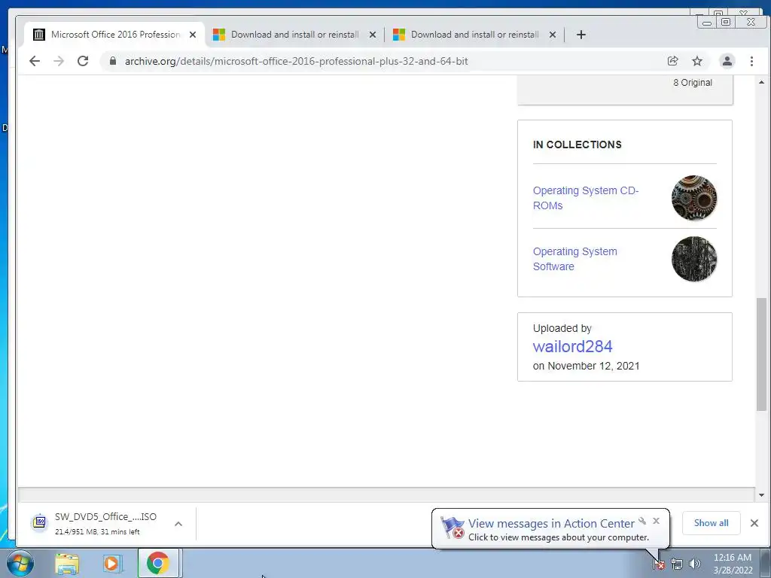
Task: Launch Windows Media Player from taskbar
Action: pos(111,563)
